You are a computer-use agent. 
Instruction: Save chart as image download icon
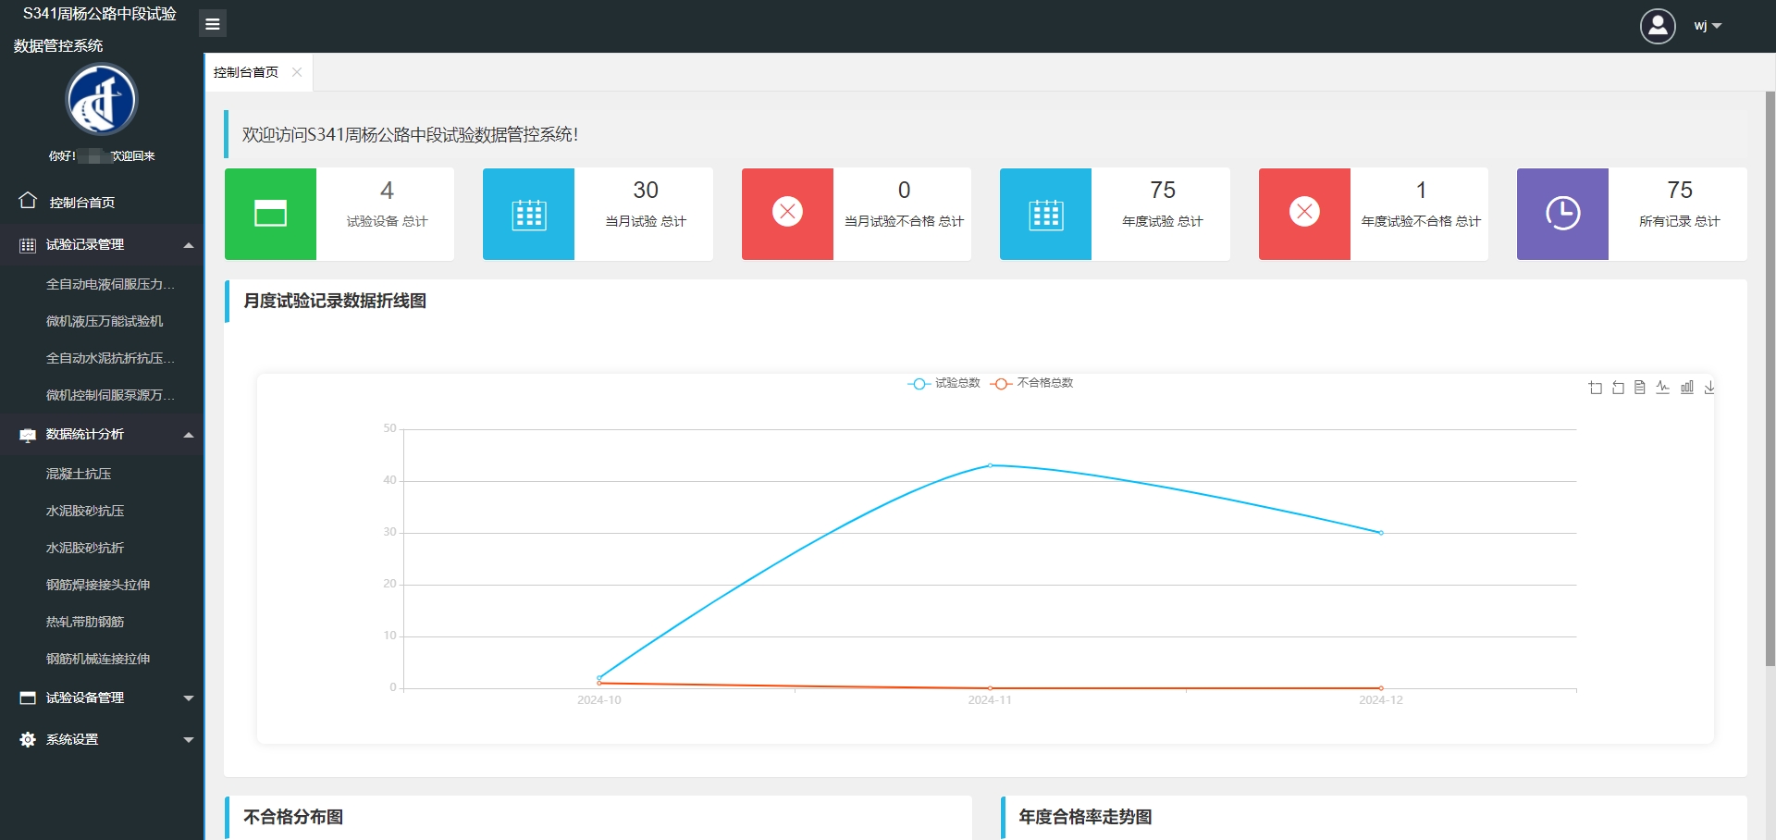pos(1709,388)
